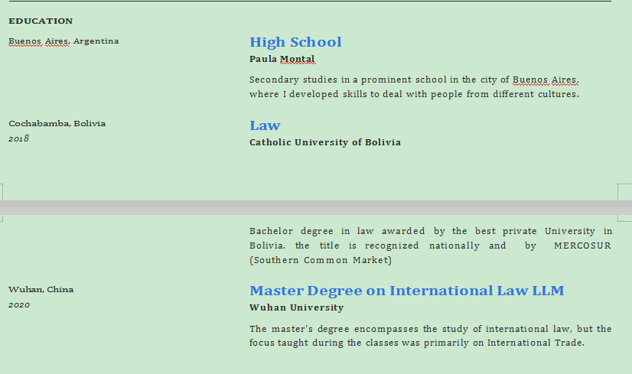Place cursor on Paula Montal school name
The width and height of the screenshot is (632, 374).
pyautogui.click(x=282, y=59)
